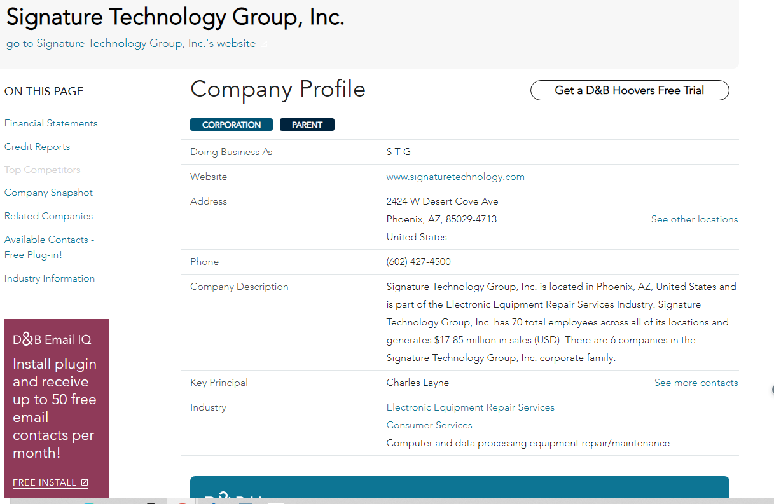The image size is (774, 504).
Task: Open Consumer Services industry link
Action: 429,425
